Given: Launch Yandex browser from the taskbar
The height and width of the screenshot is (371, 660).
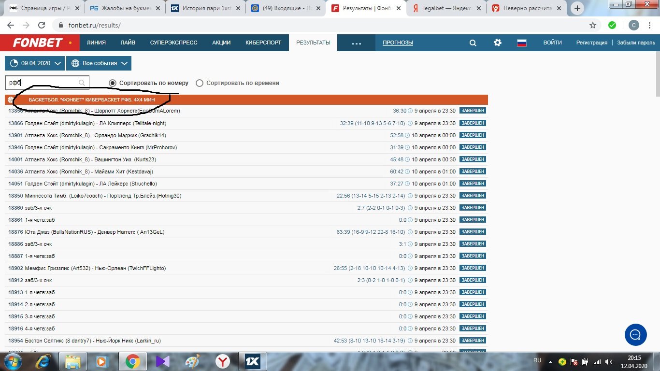Looking at the screenshot, I should point(223,361).
